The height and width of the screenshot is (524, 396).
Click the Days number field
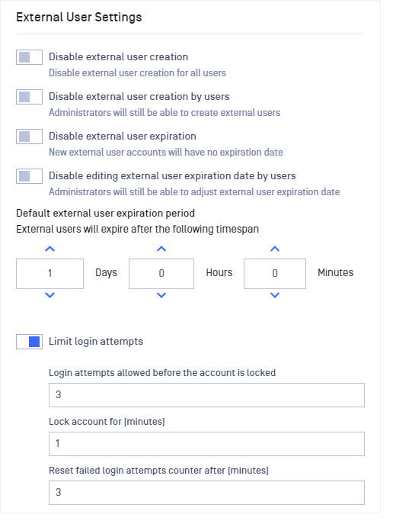[49, 274]
